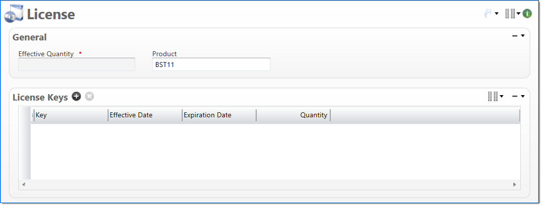The width and height of the screenshot is (542, 206).
Task: Click the Product input field containing BST11
Action: point(211,65)
